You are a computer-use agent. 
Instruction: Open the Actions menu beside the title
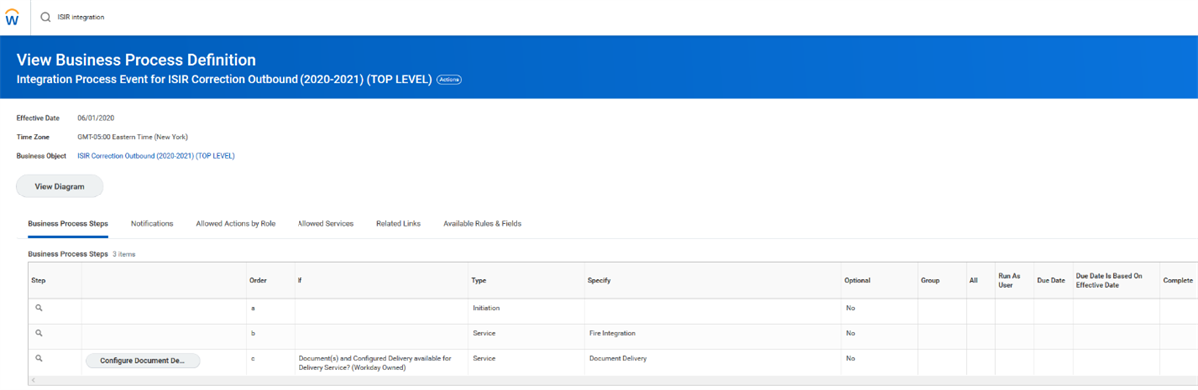tap(449, 79)
